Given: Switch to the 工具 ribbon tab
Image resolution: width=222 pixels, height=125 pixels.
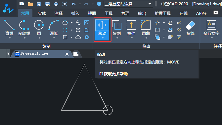Looking at the screenshot, I should pyautogui.click(x=109, y=13).
